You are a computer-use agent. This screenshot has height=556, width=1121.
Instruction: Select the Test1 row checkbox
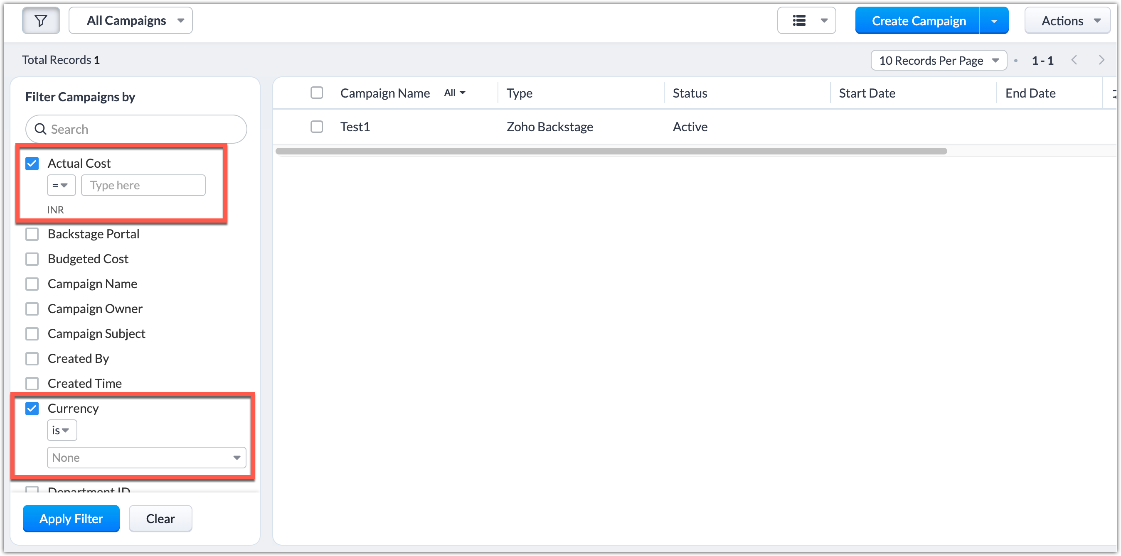pos(316,127)
